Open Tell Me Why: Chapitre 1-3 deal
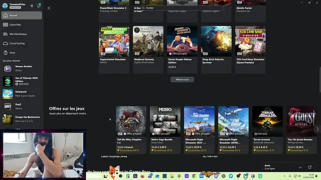Screen dimensions: 321x180 point(131,130)
